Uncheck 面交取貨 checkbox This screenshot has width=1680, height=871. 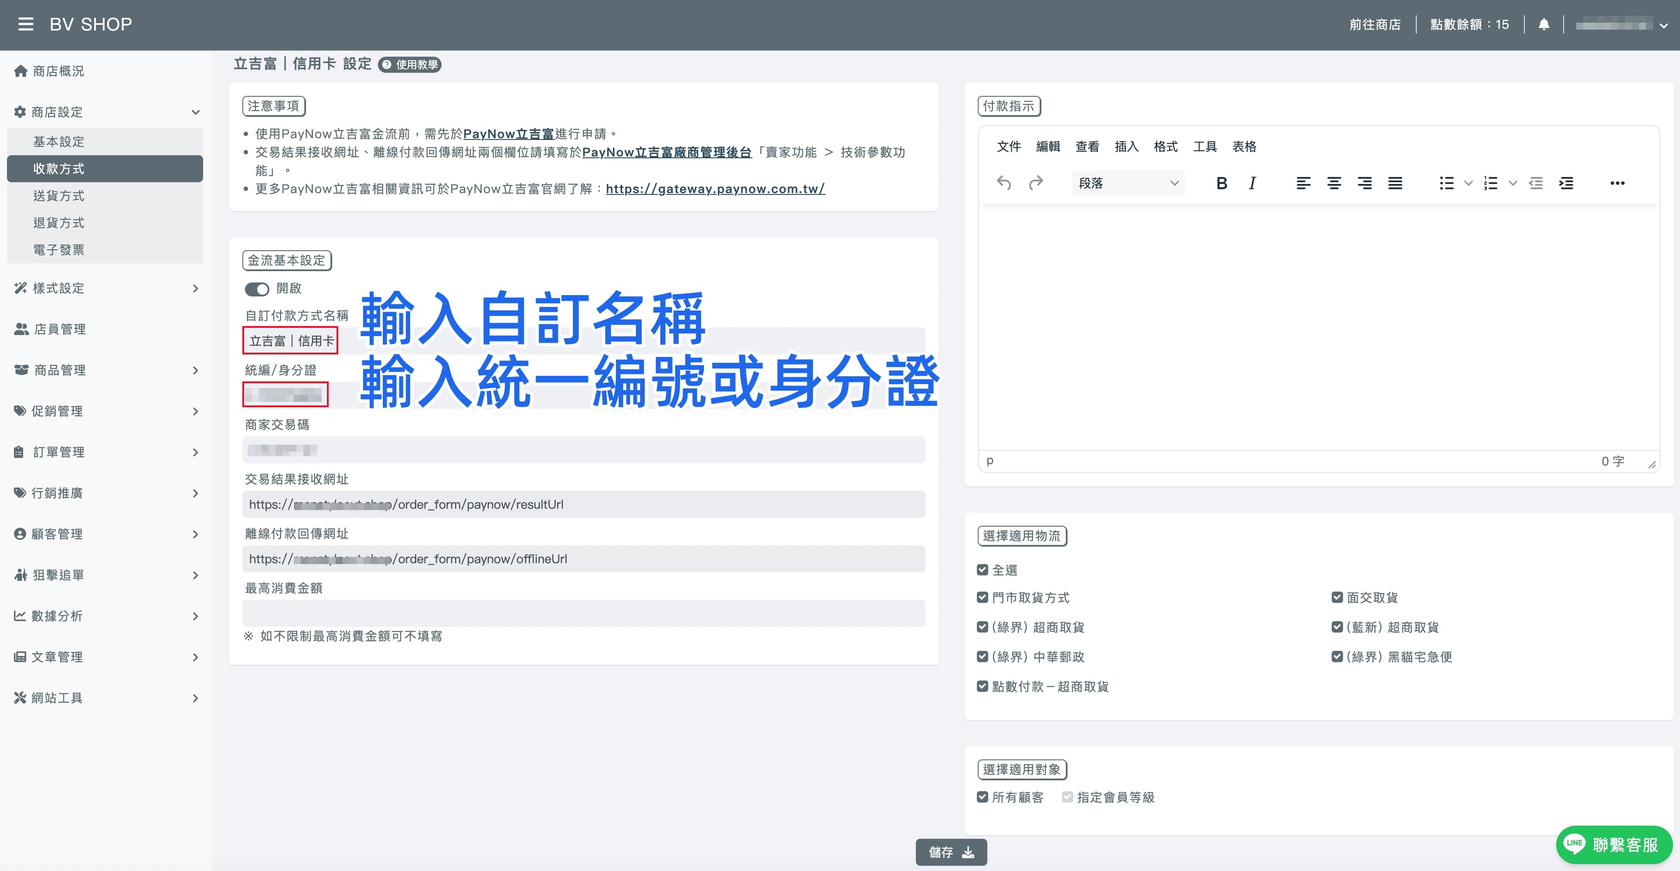(1337, 597)
